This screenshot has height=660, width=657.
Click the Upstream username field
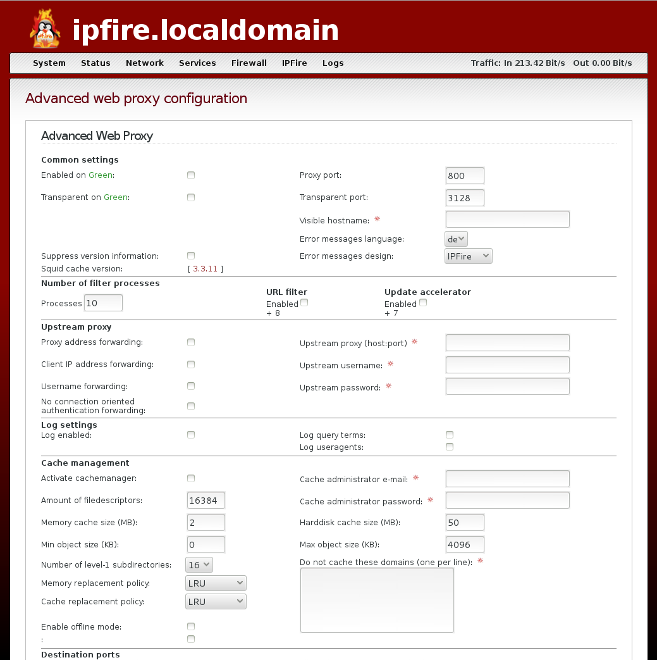click(x=508, y=365)
